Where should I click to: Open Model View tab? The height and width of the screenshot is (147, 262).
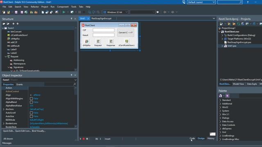click(x=238, y=84)
